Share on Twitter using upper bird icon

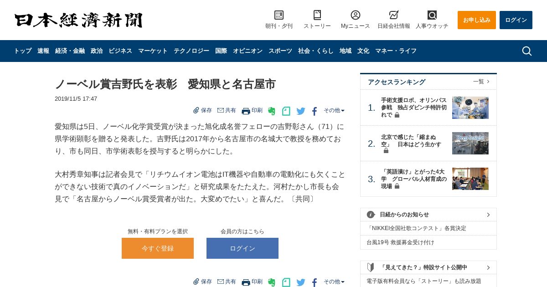(x=301, y=111)
